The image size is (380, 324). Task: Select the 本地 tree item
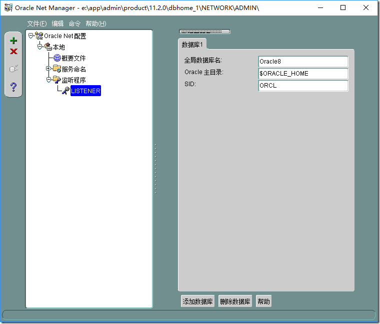click(x=59, y=47)
